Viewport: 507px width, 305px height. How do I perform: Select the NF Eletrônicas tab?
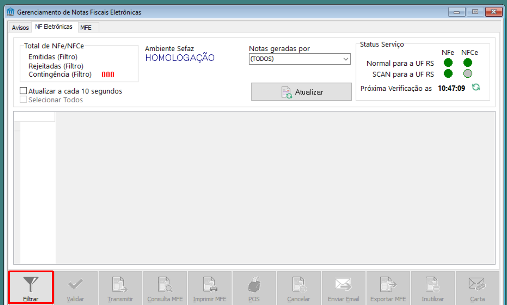[54, 27]
